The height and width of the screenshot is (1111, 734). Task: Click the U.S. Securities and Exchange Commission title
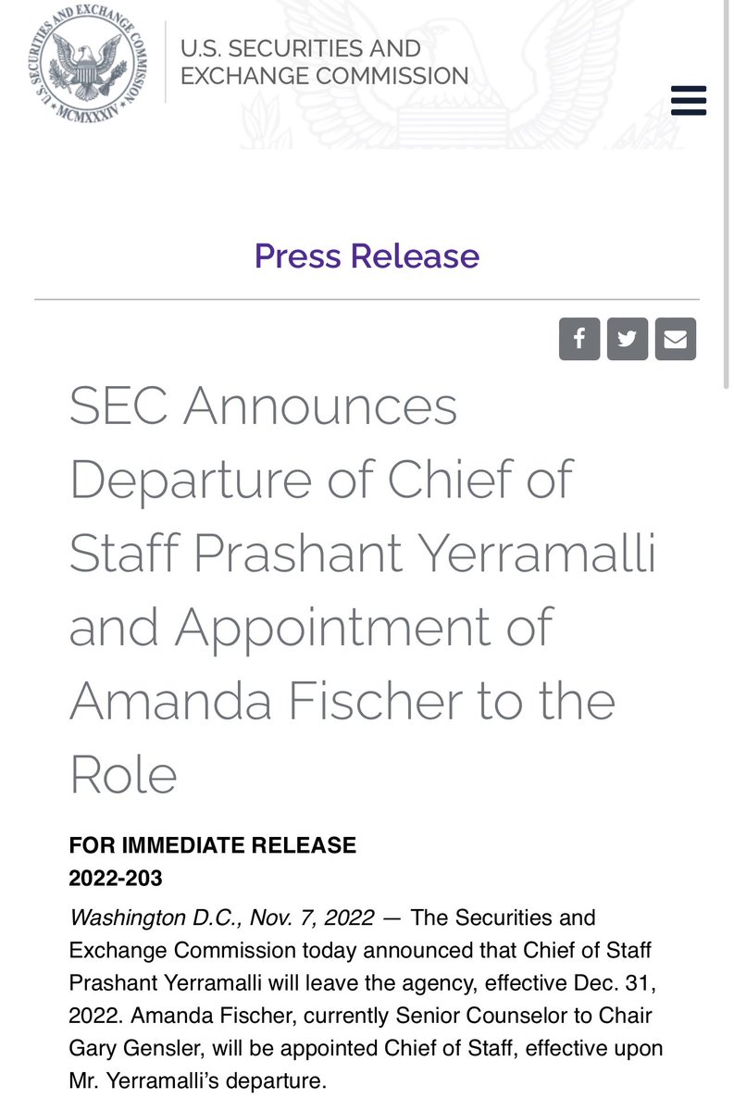[x=324, y=62]
